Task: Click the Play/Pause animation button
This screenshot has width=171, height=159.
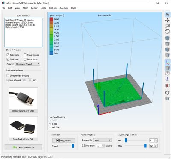Action: [64, 141]
